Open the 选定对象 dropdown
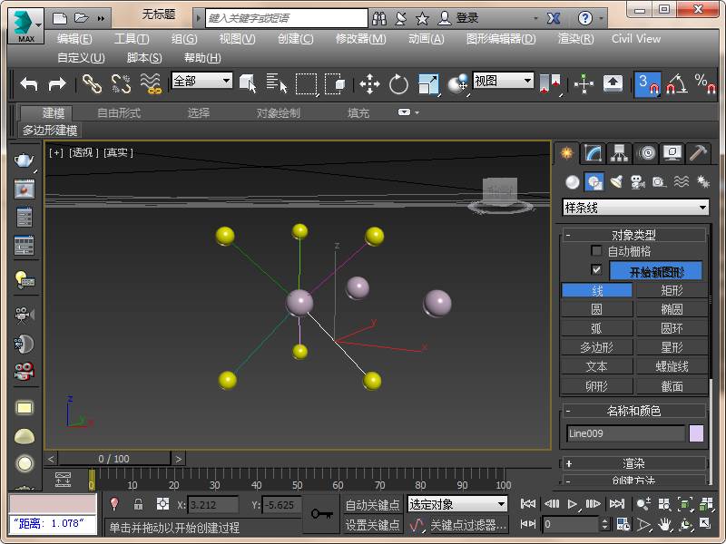 click(457, 504)
